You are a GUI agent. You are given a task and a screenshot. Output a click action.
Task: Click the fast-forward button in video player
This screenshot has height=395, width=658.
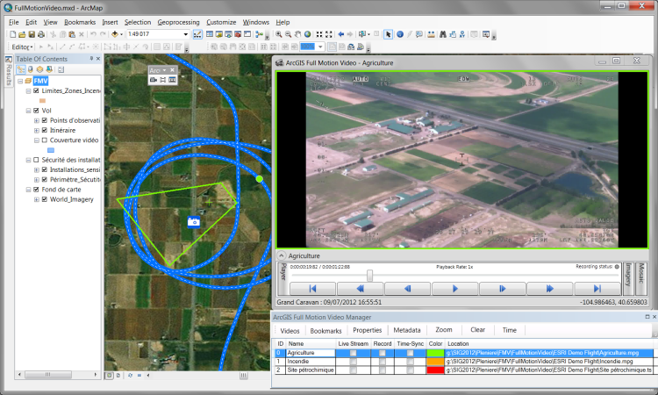(x=551, y=288)
